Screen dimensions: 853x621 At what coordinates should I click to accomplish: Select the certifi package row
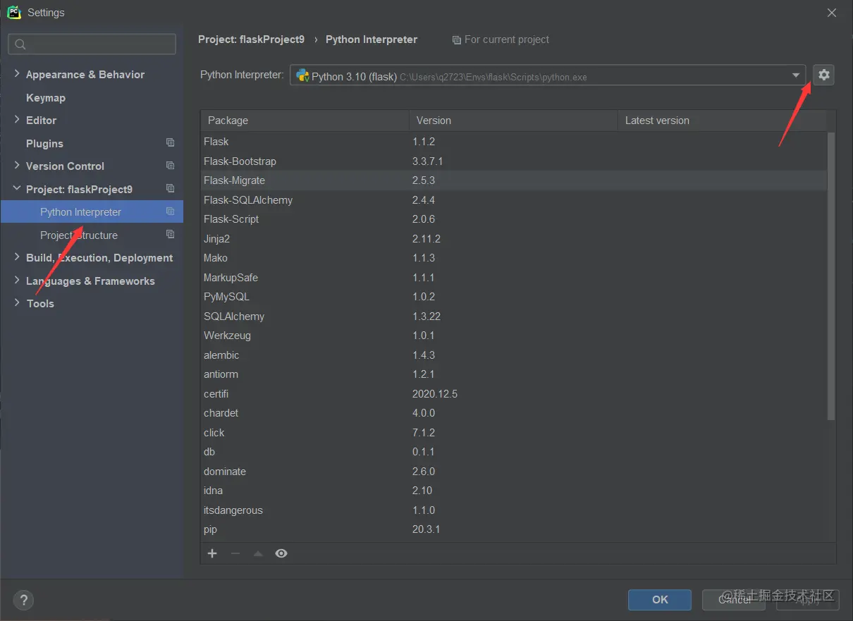(514, 394)
